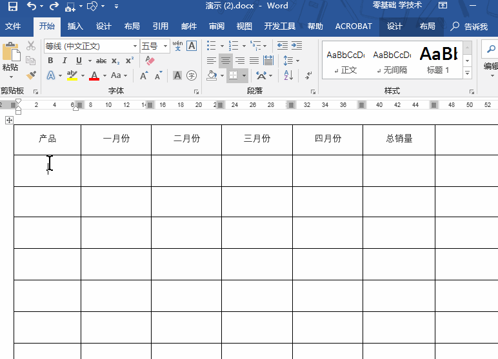
Task: Justify paragraph text
Action: click(254, 61)
